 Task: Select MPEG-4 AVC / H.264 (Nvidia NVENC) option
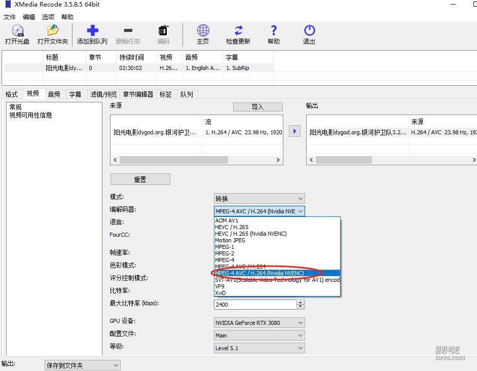pyautogui.click(x=277, y=273)
